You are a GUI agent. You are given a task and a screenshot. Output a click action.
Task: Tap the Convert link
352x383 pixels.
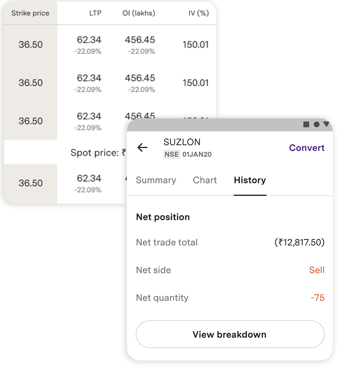307,148
